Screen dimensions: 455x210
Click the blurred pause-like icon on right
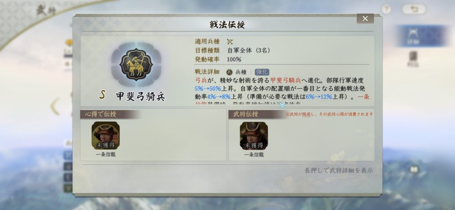tap(414, 170)
